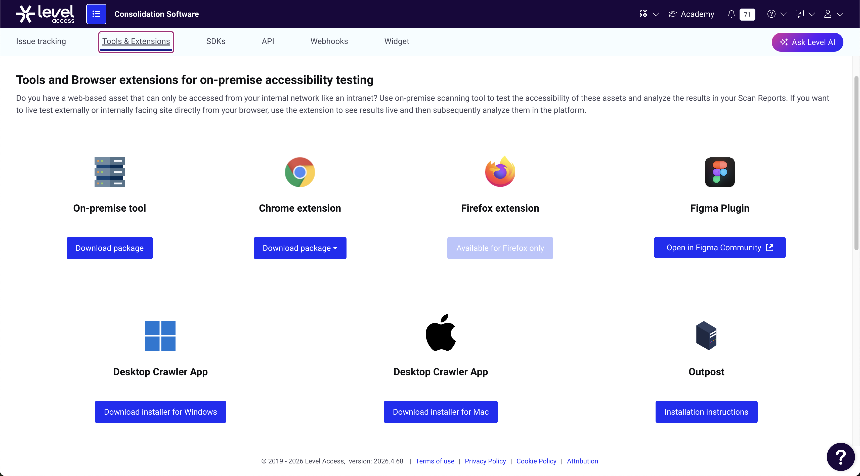Click the version 2026.4.68 footer text
This screenshot has width=860, height=476.
tap(376, 461)
